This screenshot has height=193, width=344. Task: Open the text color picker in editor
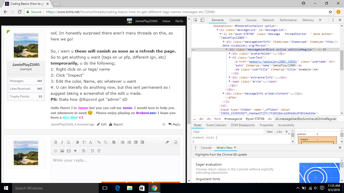pyautogui.click(x=77, y=142)
